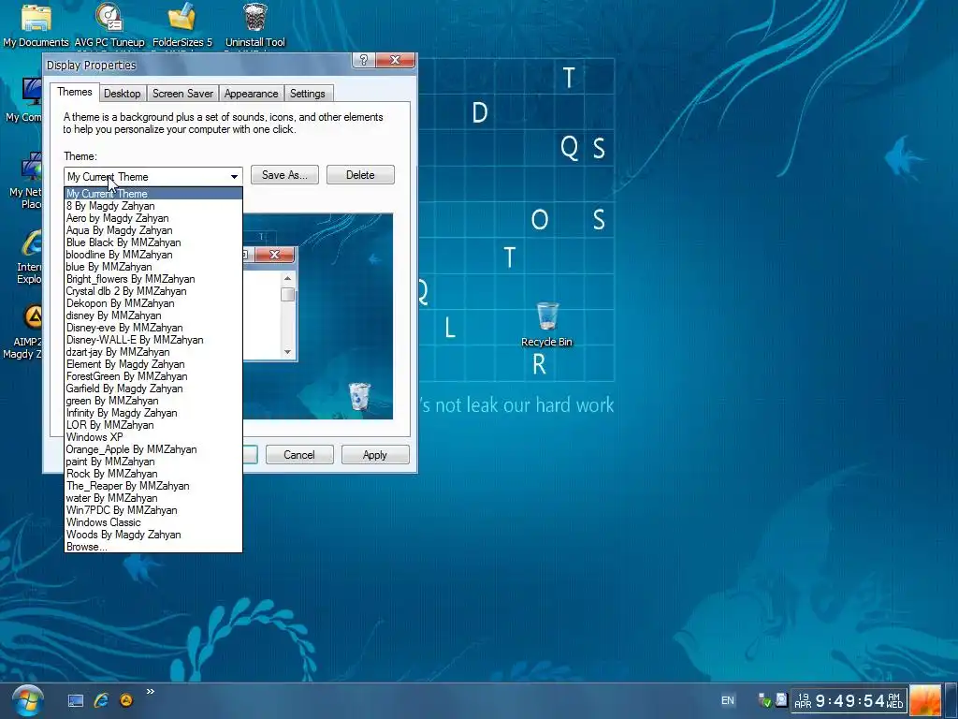Screen dimensions: 958x719
Task: Choose Garfield By Magdy Zahyan theme
Action: 153,389
